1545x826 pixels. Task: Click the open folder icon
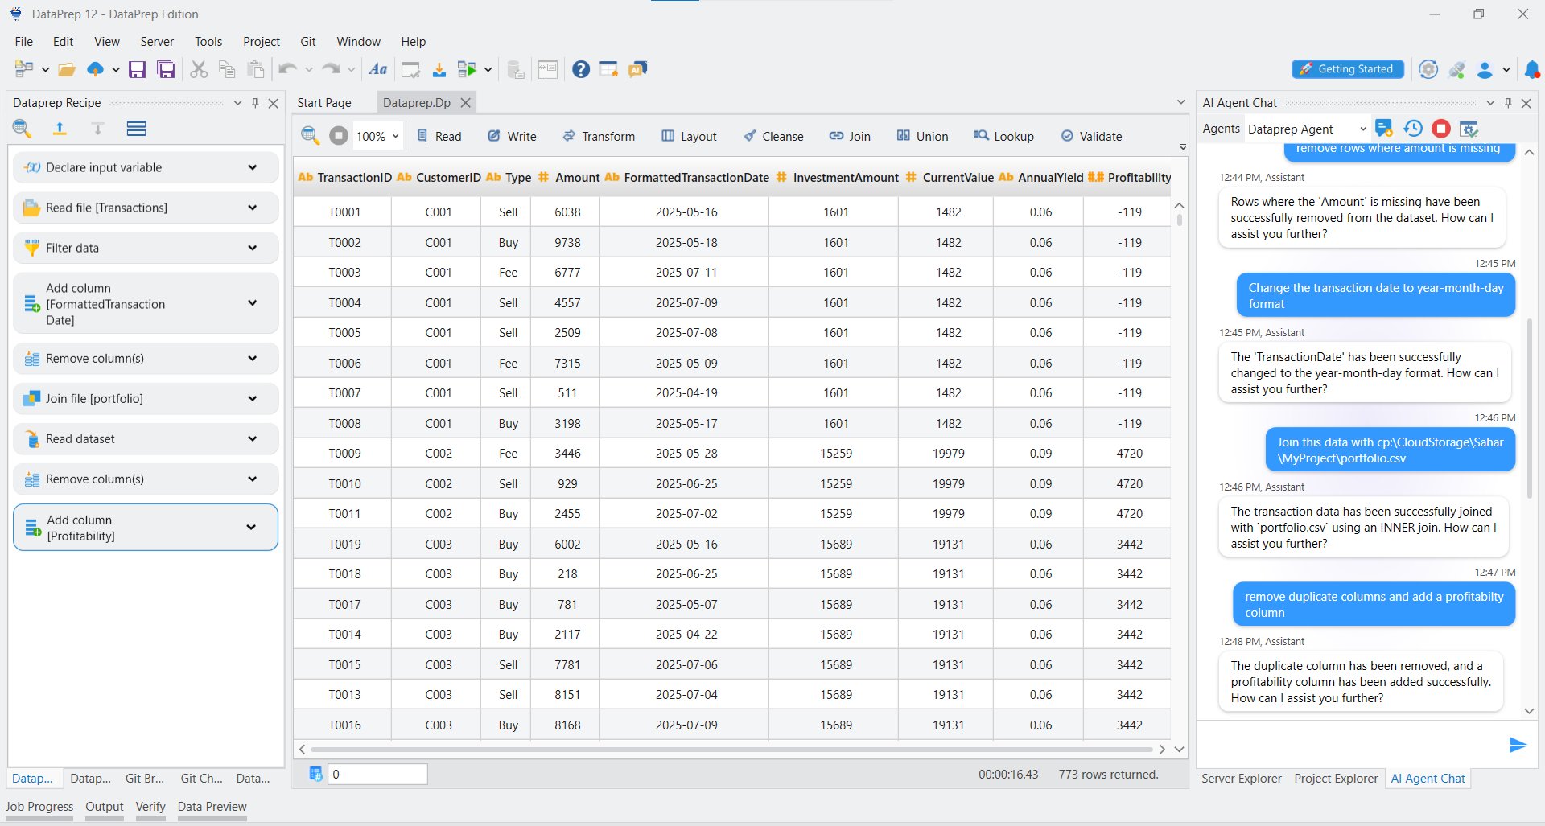coord(67,69)
